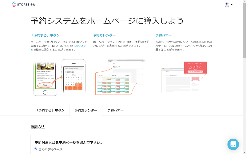This screenshot has height=154, width=246.
Task: Select the 全ての予約ページ radio option
Action: (x=36, y=149)
